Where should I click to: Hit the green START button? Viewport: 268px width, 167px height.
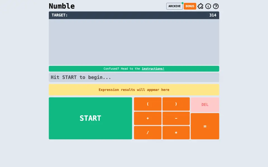click(x=90, y=118)
